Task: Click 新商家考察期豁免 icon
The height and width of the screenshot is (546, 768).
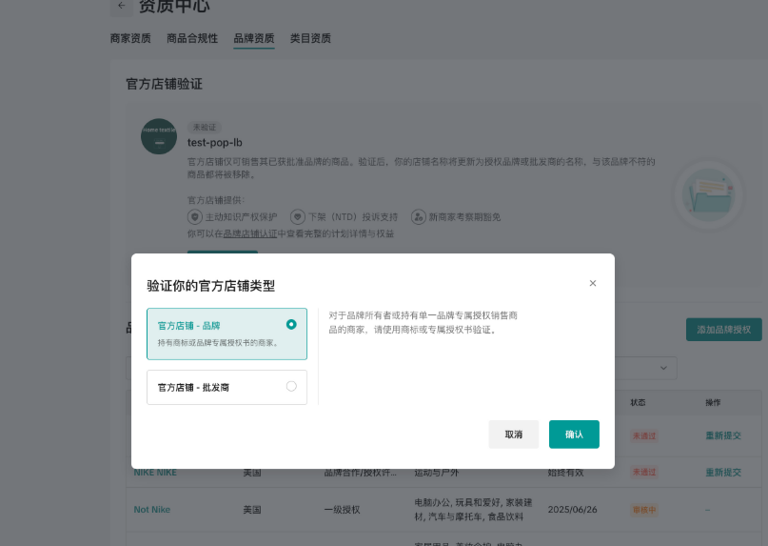Action: [419, 217]
